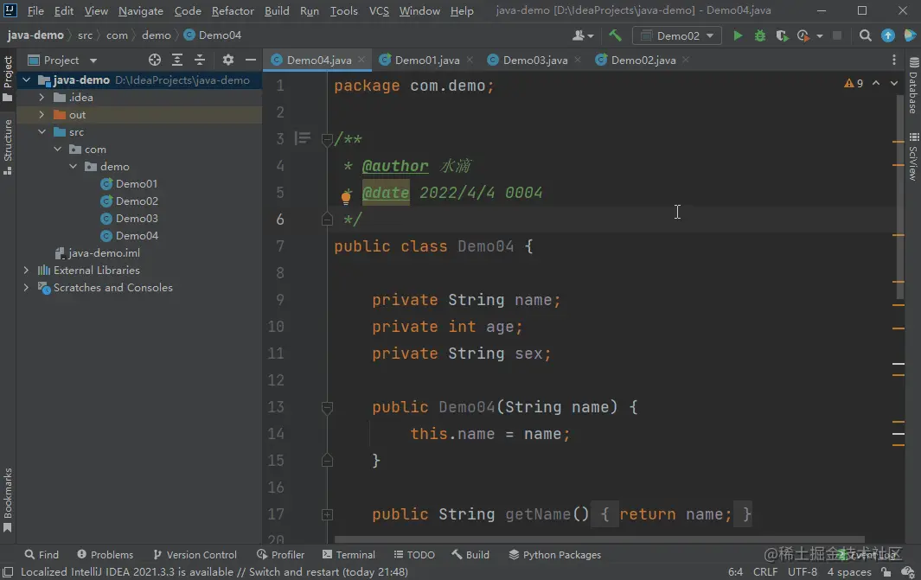Click the src breadcrumb in navigation bar
The width and height of the screenshot is (921, 580).
[x=85, y=35]
